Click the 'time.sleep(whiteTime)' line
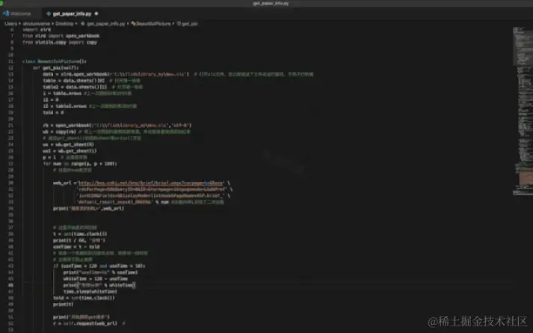 click(x=90, y=292)
